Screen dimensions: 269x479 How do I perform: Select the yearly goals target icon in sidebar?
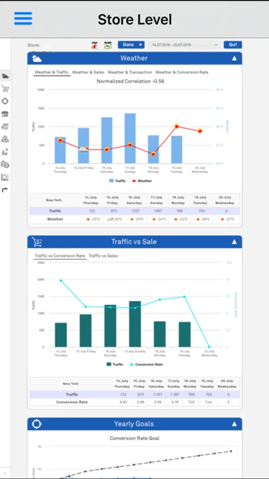tap(5, 102)
